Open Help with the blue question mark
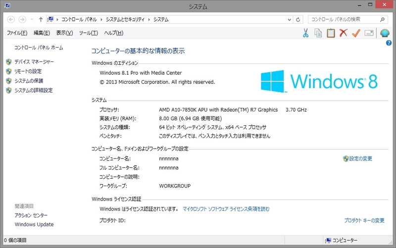Viewport: 396px width, 248px height. [x=389, y=43]
